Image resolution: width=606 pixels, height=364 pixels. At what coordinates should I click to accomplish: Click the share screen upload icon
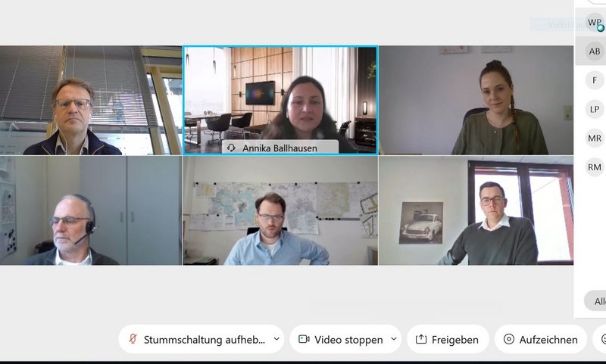tap(421, 339)
